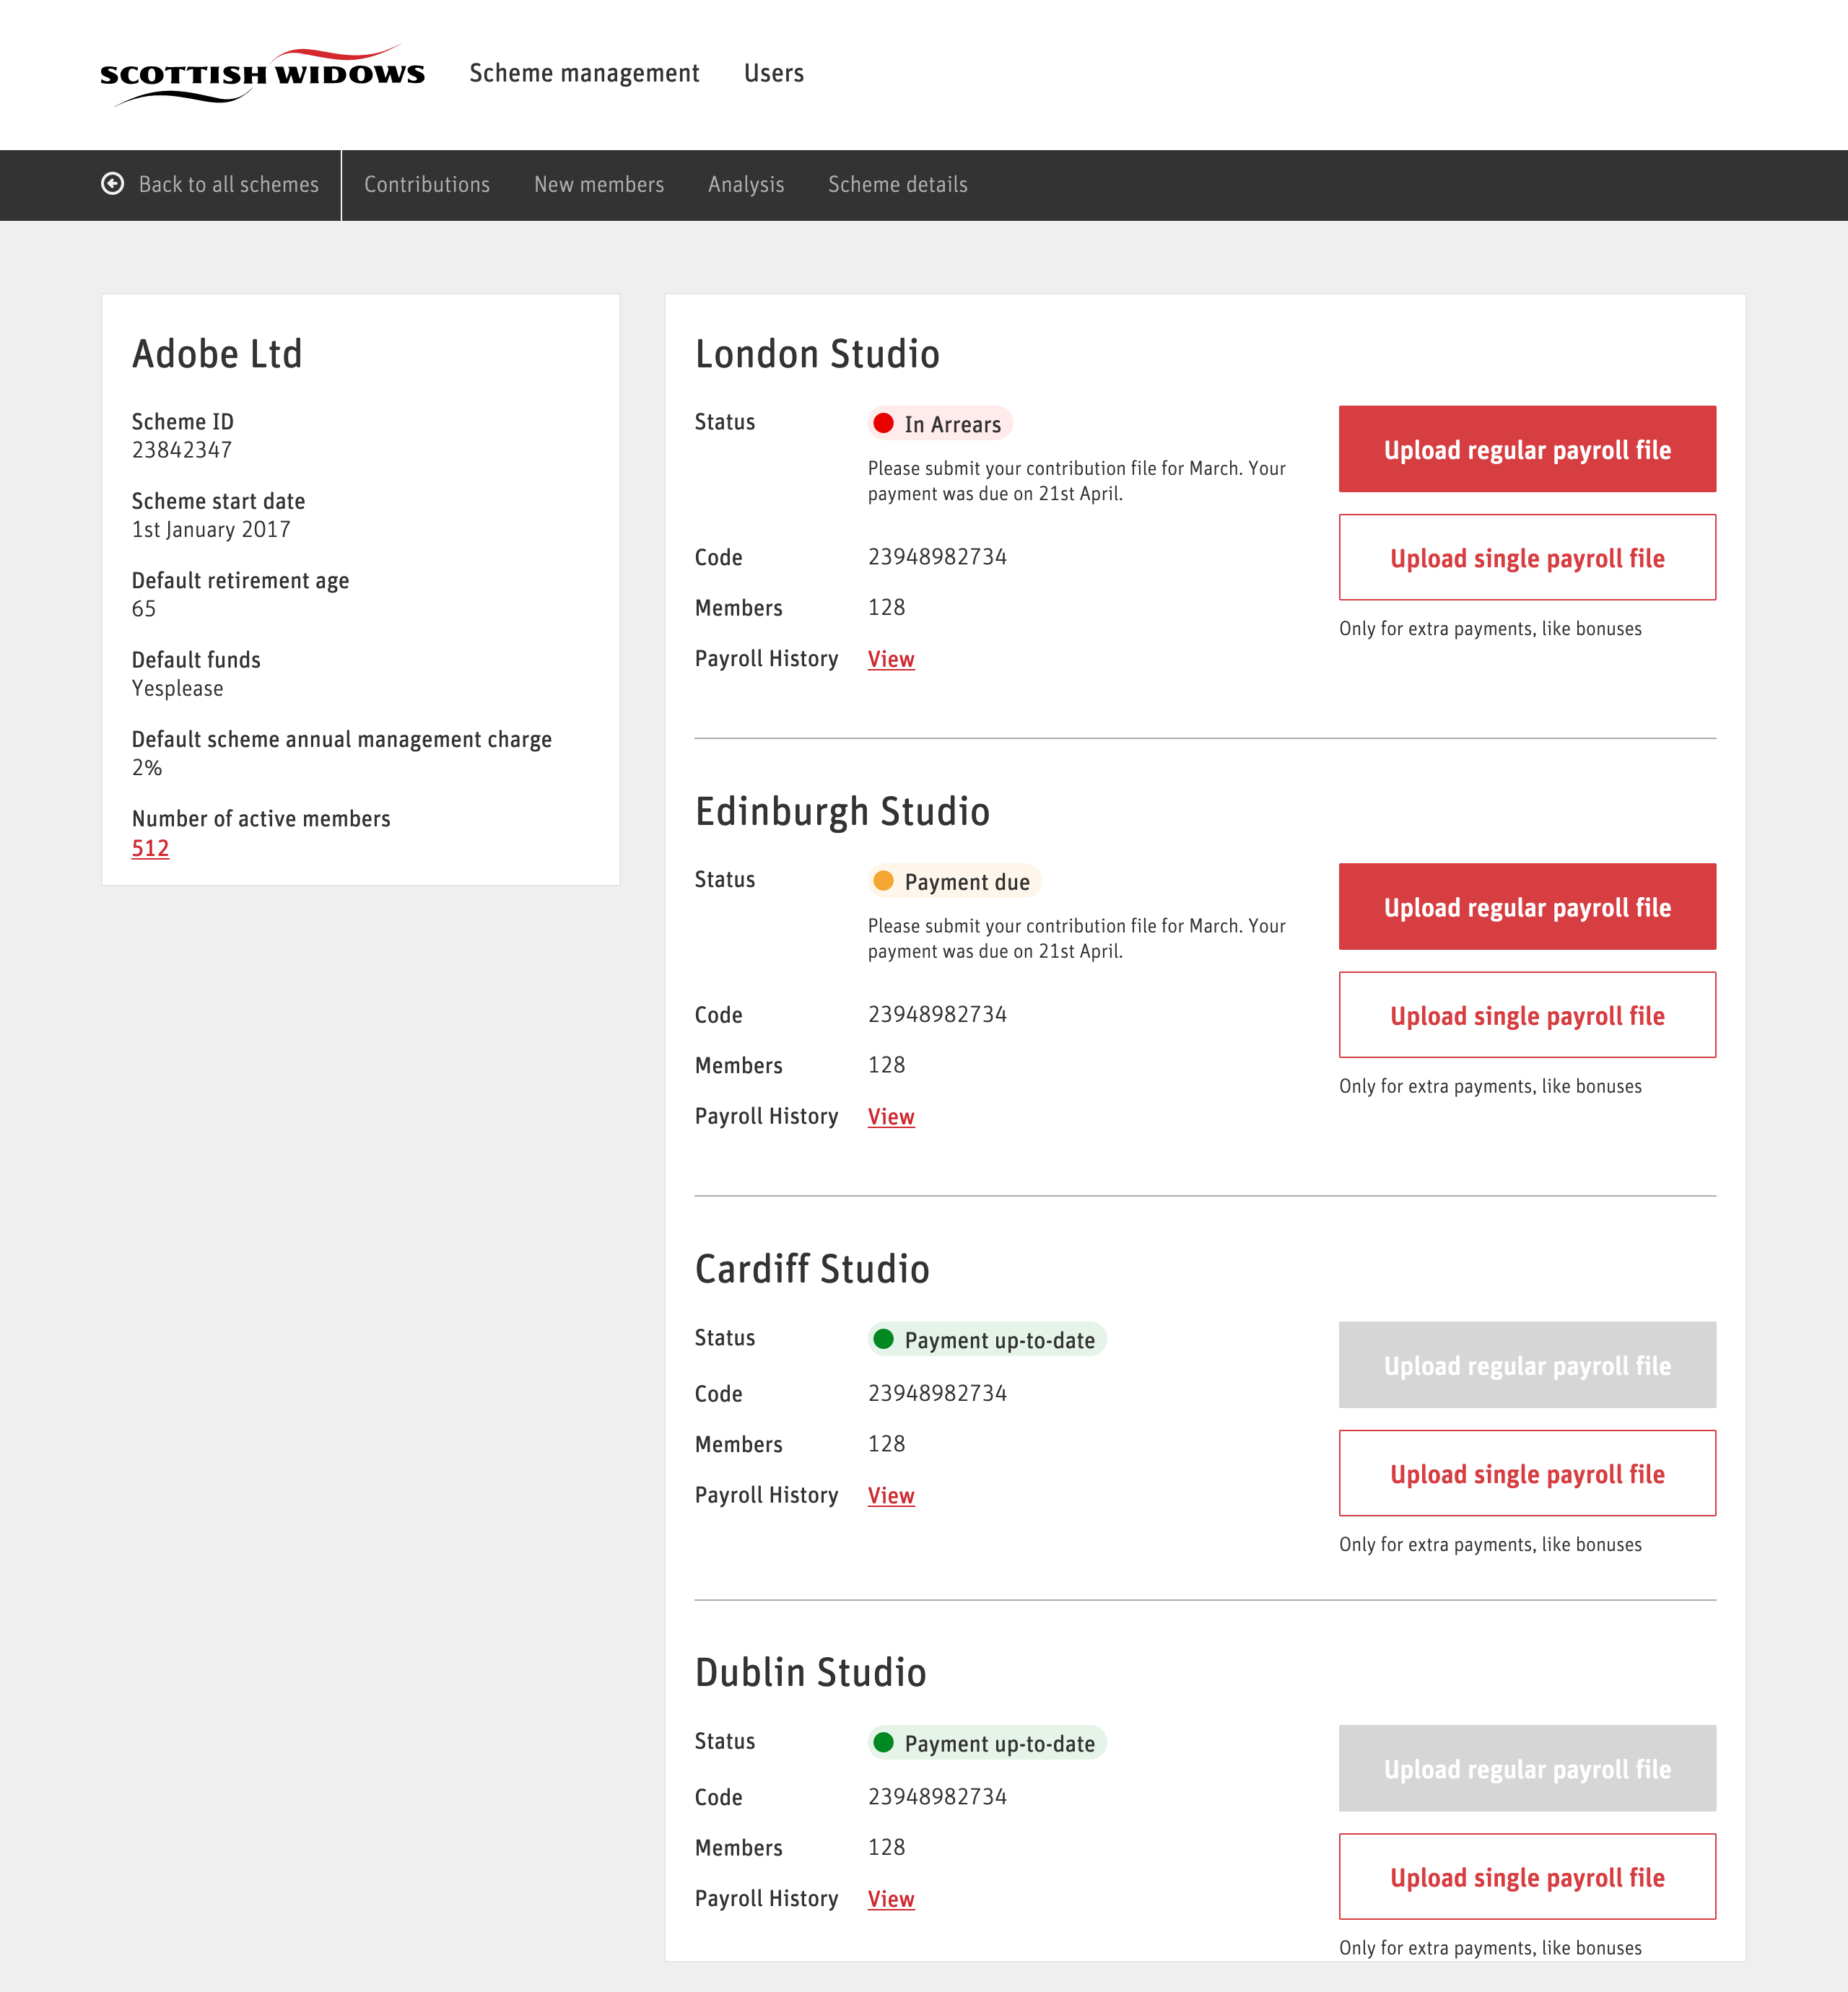Click Edinburgh's Payment due status badge
Viewport: 1848px width, 1992px height.
tap(955, 882)
